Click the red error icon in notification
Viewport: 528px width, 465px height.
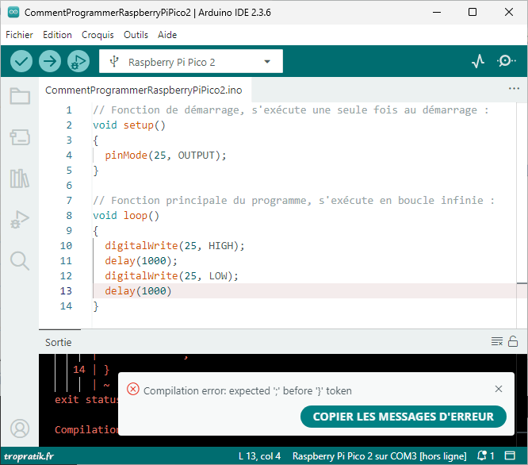click(x=133, y=389)
